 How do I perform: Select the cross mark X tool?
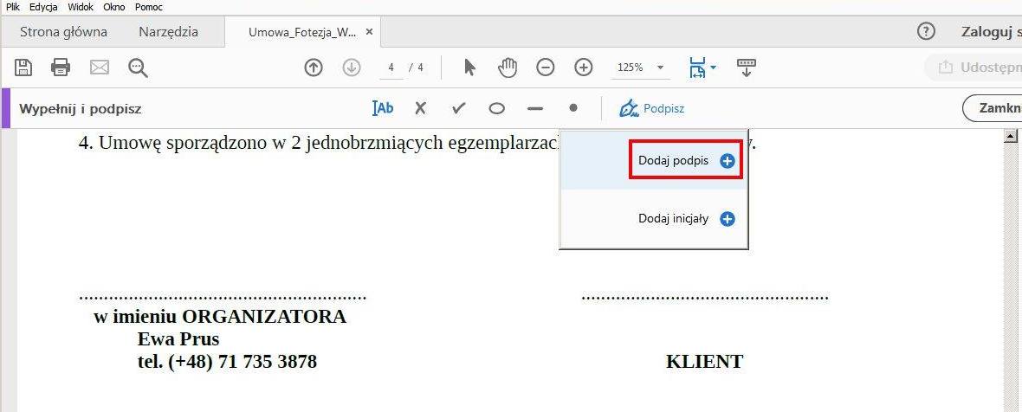[x=420, y=108]
